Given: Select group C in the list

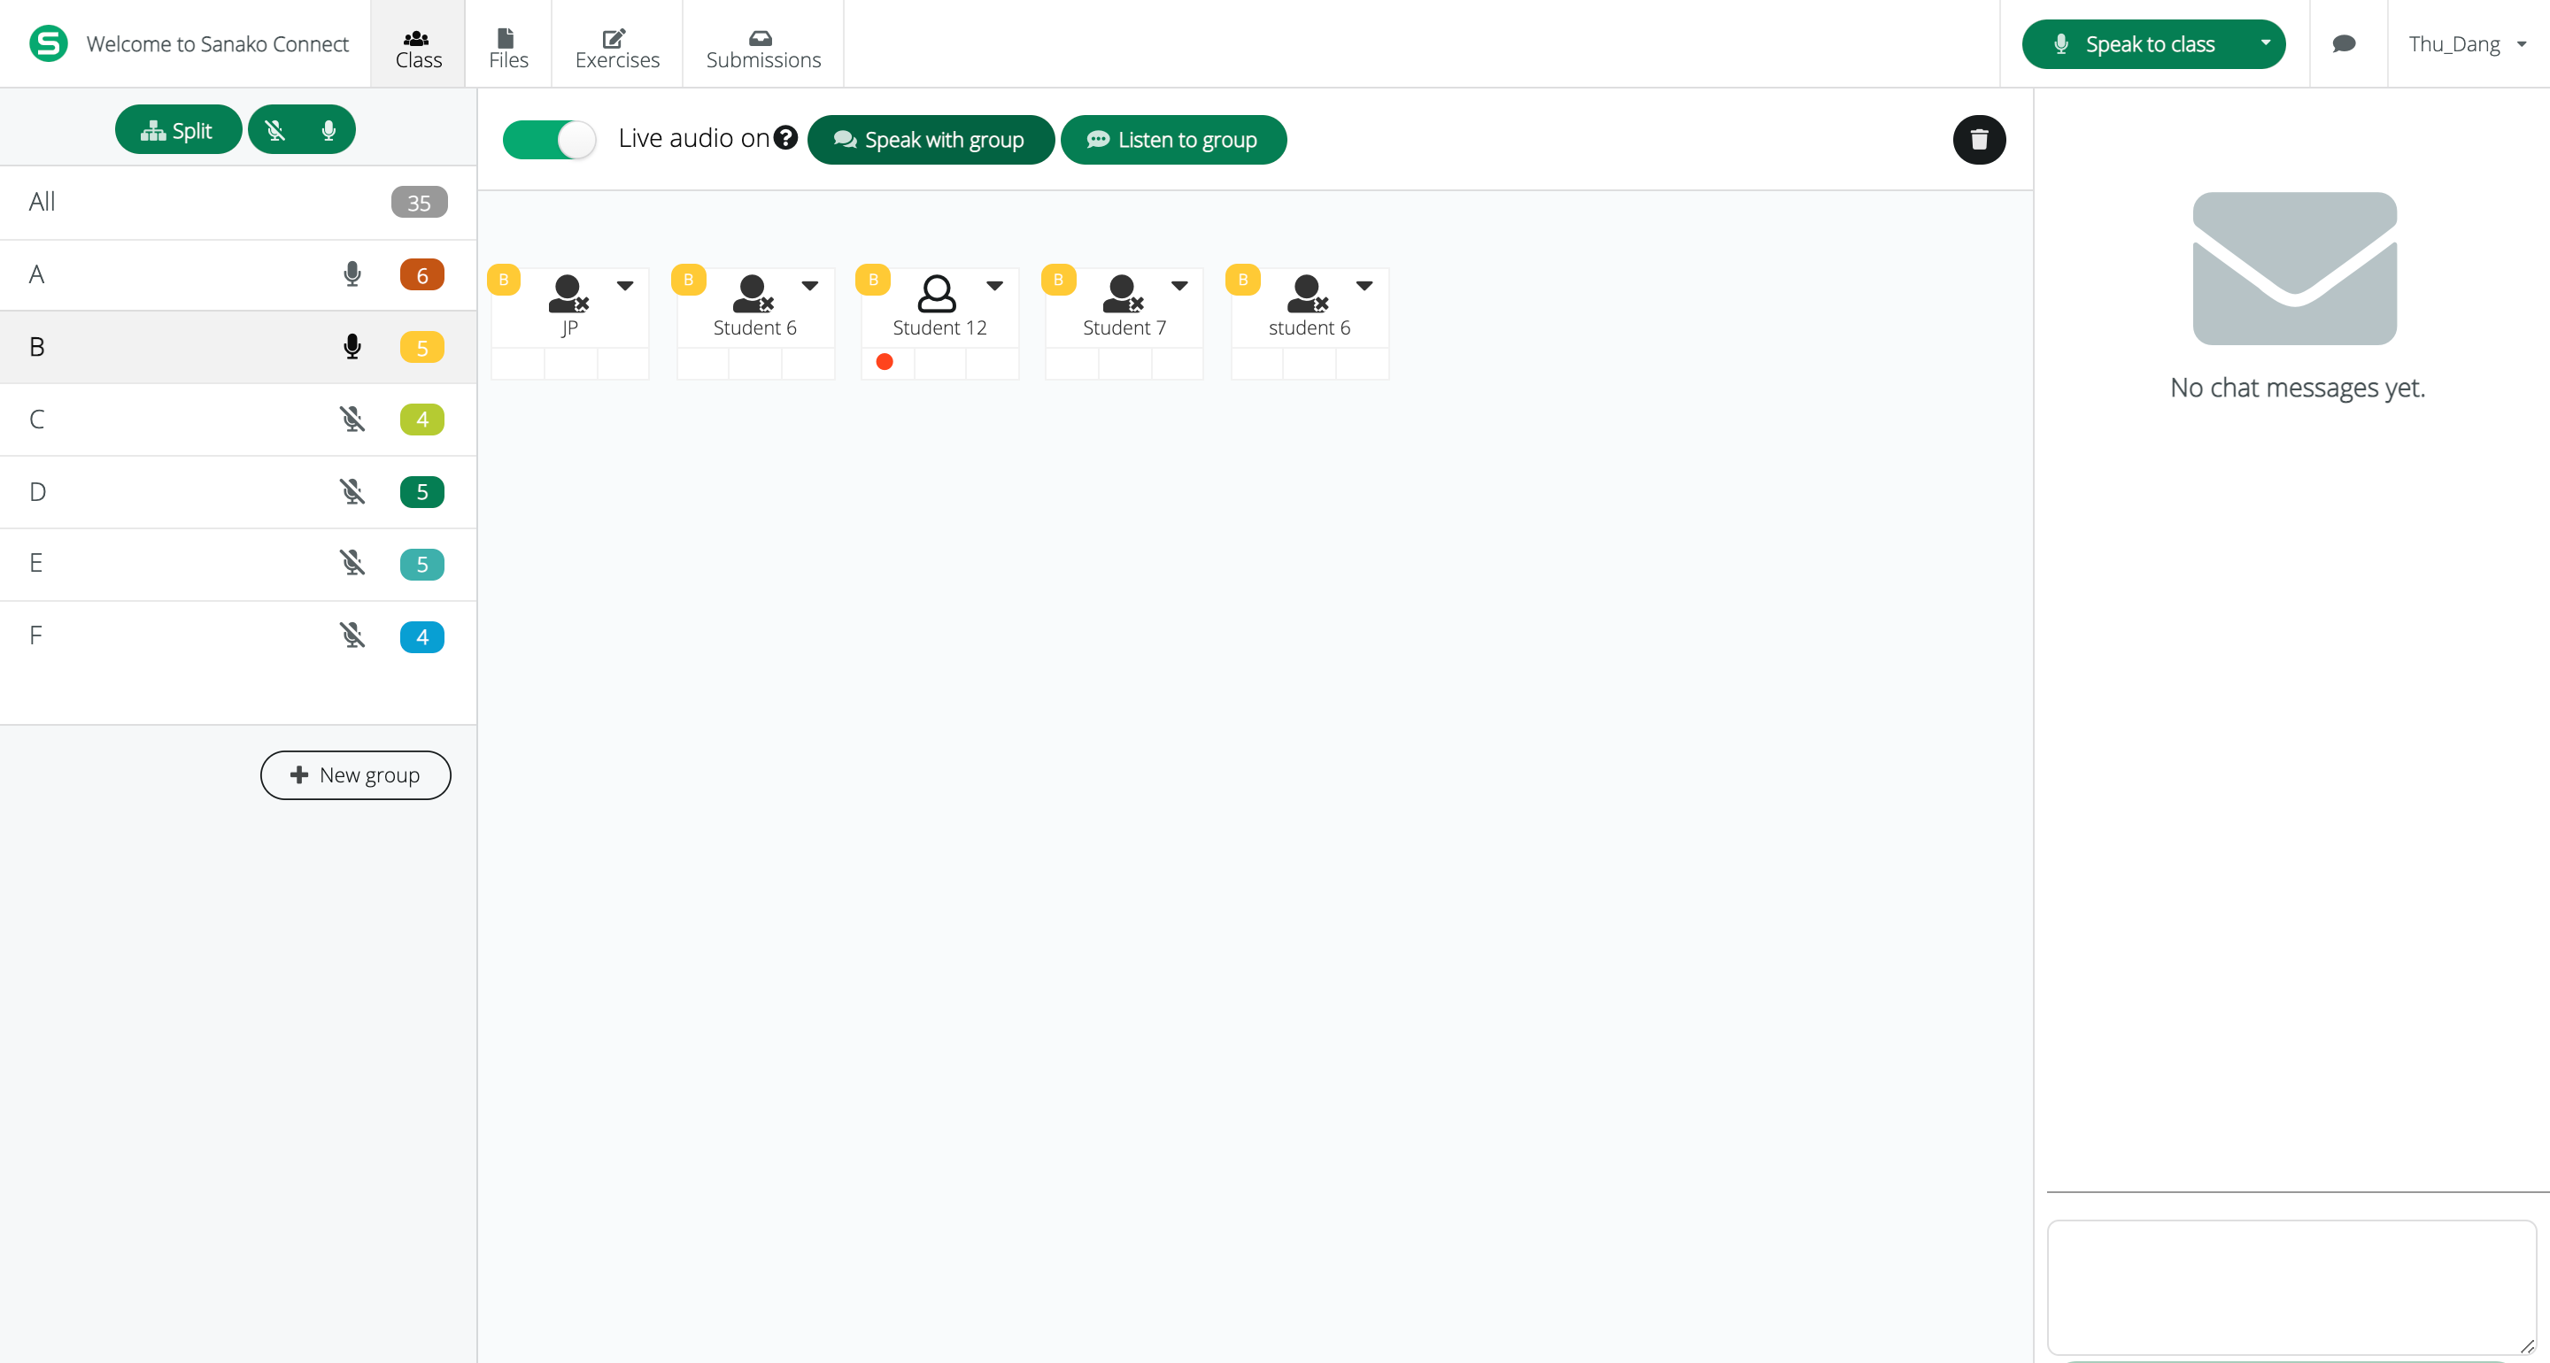Looking at the screenshot, I should [237, 419].
